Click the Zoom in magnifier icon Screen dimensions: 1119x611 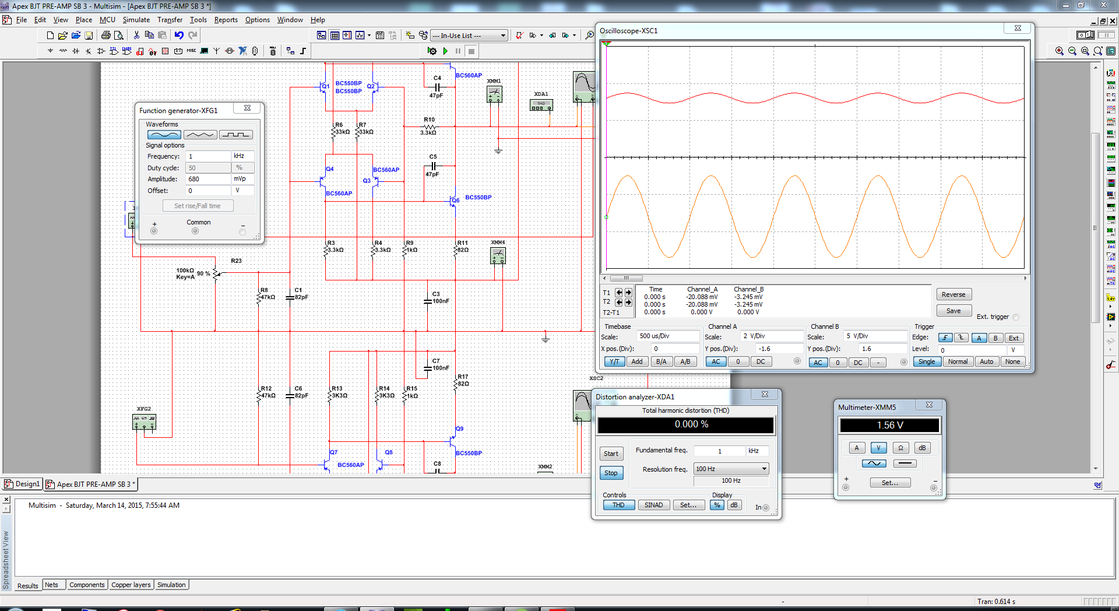click(x=1059, y=51)
